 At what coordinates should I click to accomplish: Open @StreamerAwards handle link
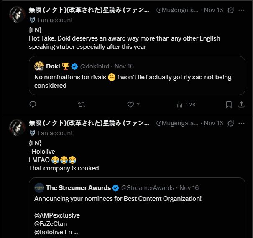coord(148,187)
